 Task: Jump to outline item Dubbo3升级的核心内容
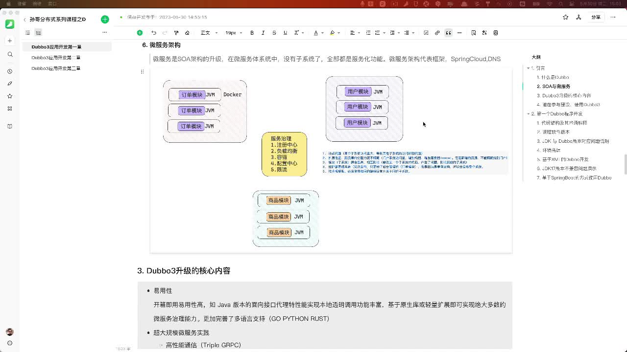point(564,96)
